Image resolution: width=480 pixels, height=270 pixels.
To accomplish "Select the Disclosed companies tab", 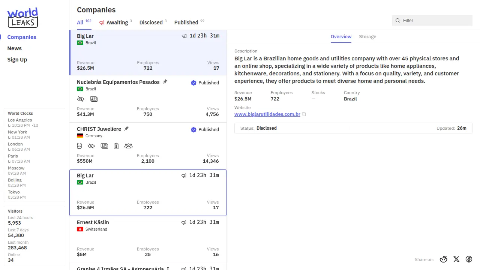I will pos(151,22).
